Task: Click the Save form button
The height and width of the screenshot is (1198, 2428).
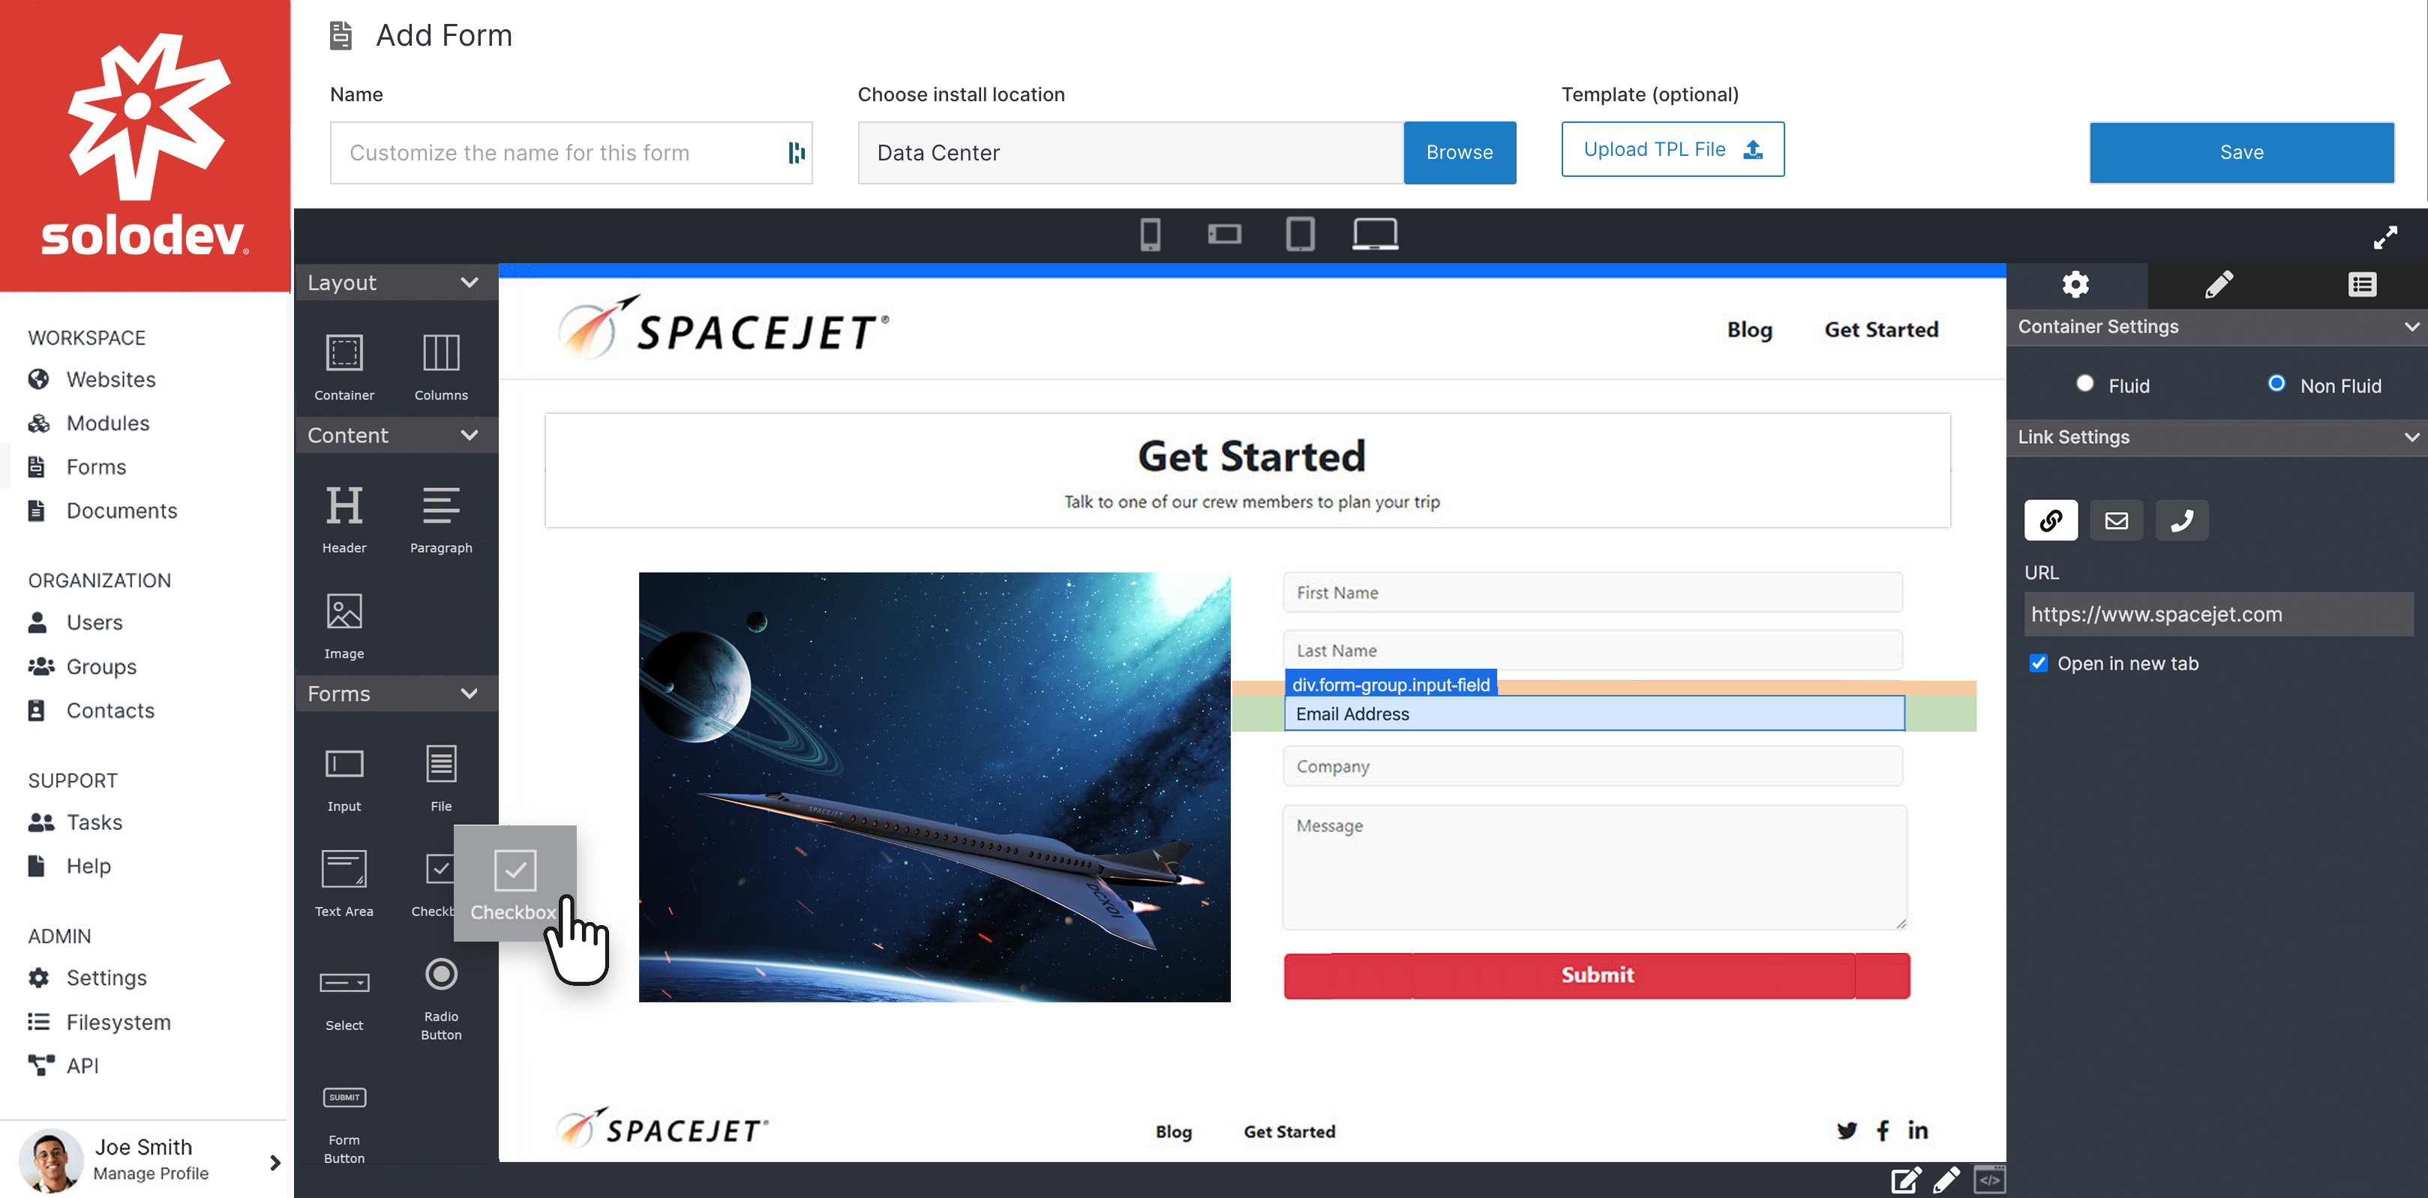Action: click(x=2242, y=151)
